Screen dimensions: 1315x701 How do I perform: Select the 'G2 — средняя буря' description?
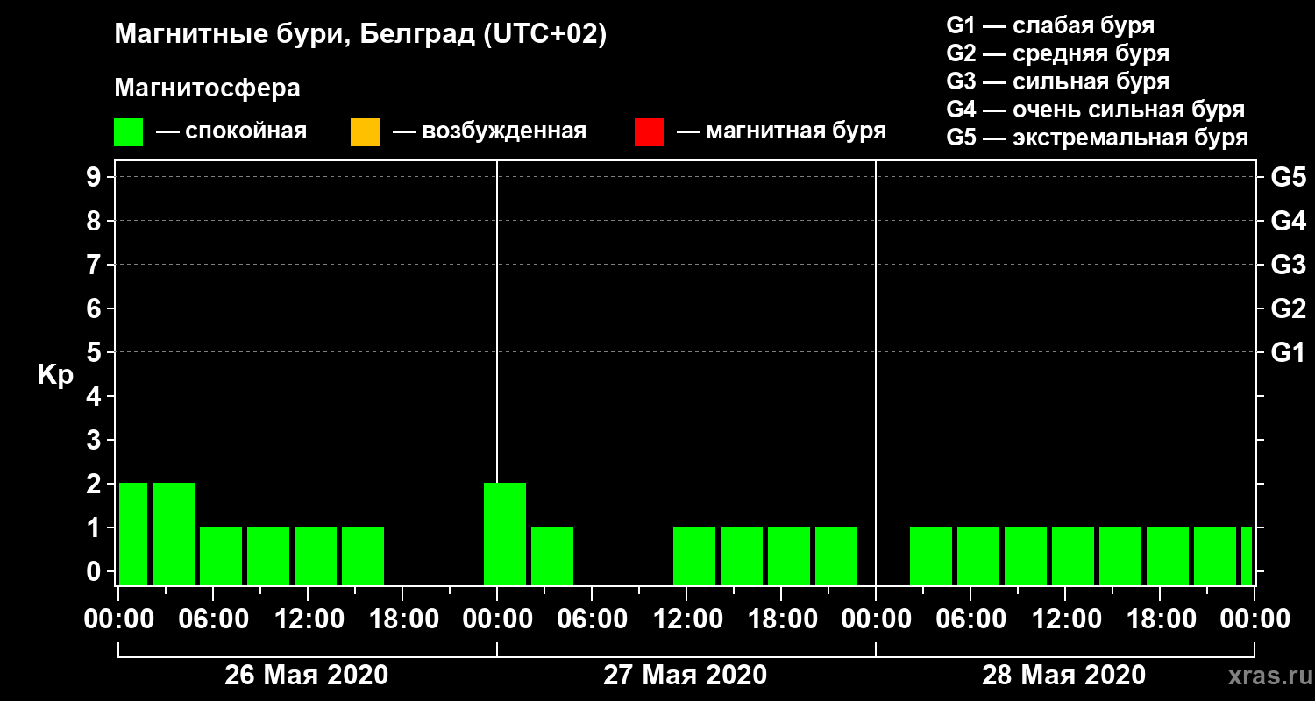(1058, 53)
